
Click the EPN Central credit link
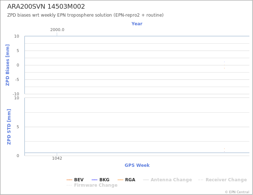point(237,192)
